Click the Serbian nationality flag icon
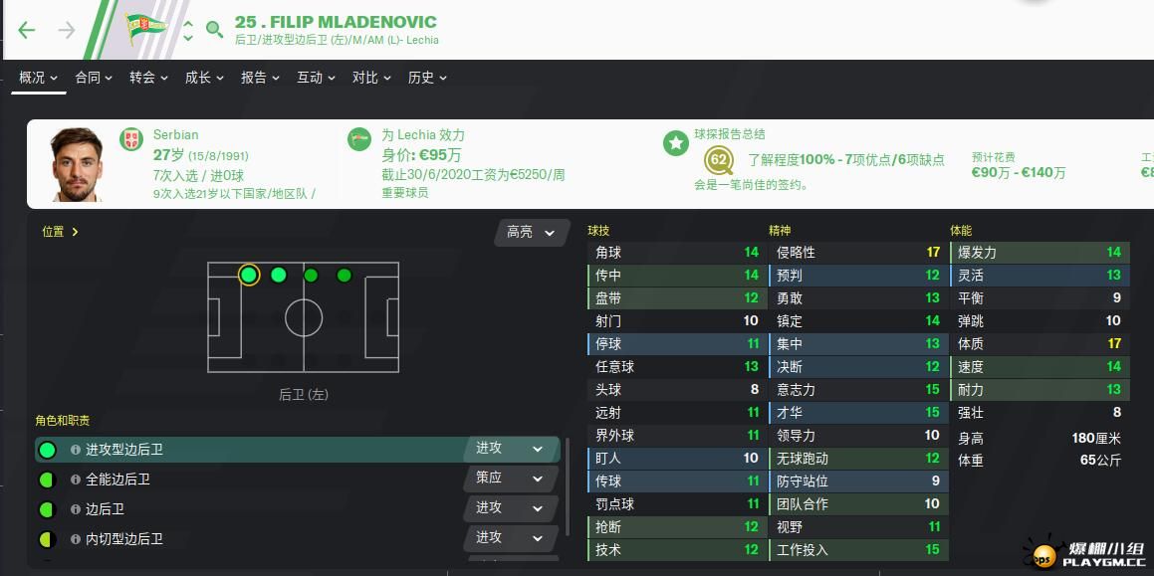Viewport: 1154px width, 576px height. coord(131,139)
